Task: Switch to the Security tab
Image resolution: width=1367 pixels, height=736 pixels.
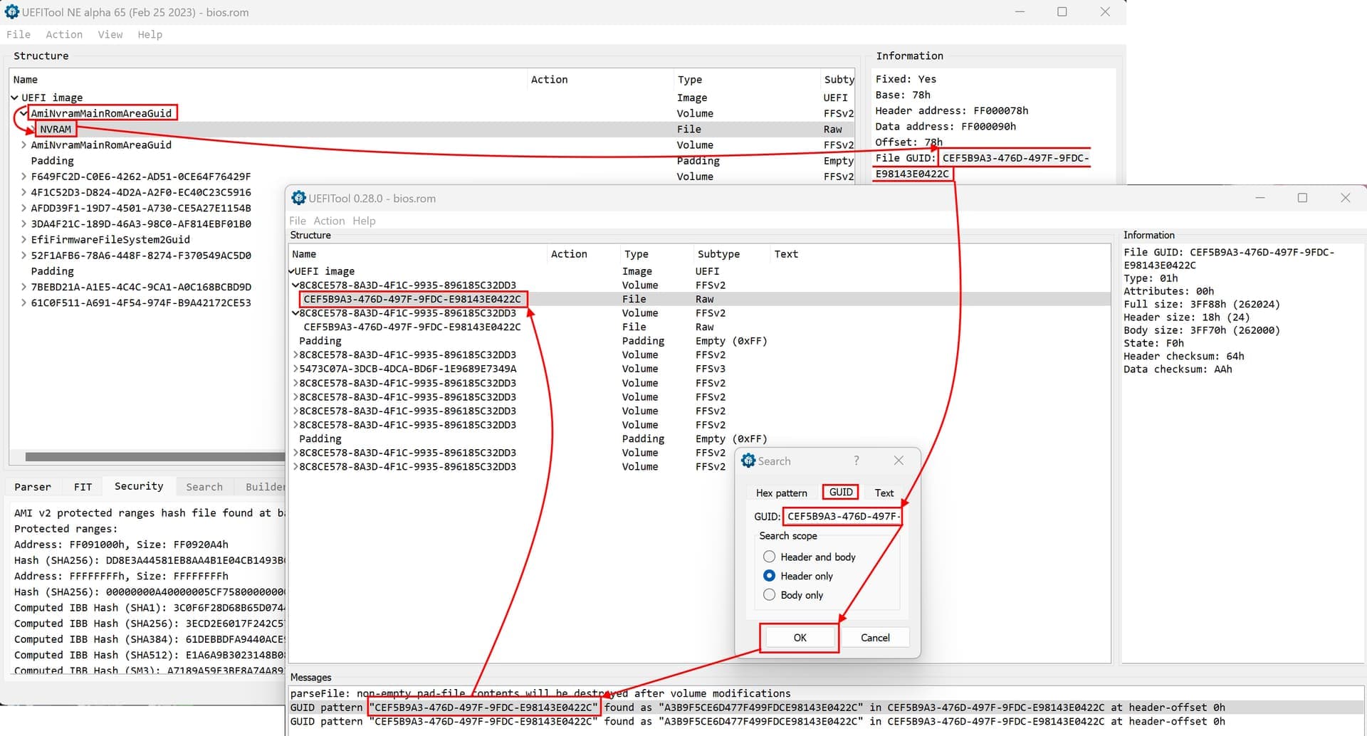Action: (139, 486)
